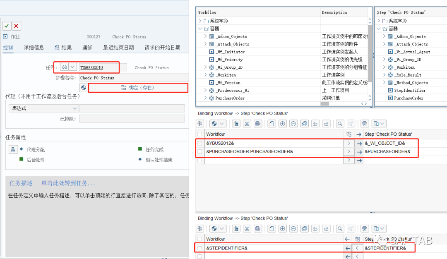Image resolution: width=447 pixels, height=259 pixels.
Task: Select the &STEPIDENTIFIER& row checkbox
Action: tap(200, 248)
